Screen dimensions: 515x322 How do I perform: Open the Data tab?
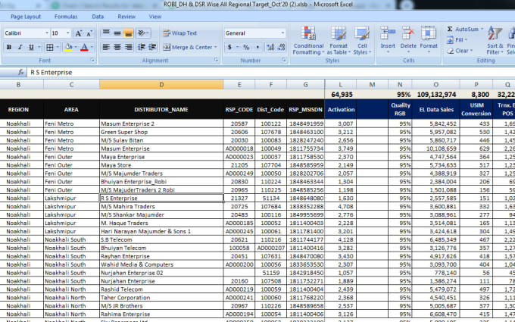click(98, 17)
